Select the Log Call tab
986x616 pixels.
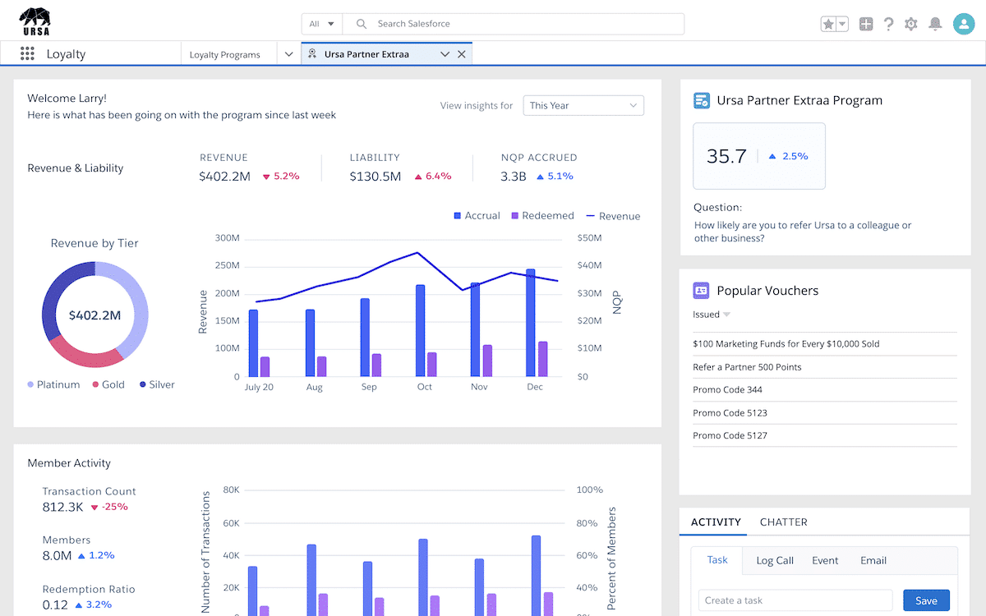click(x=774, y=560)
